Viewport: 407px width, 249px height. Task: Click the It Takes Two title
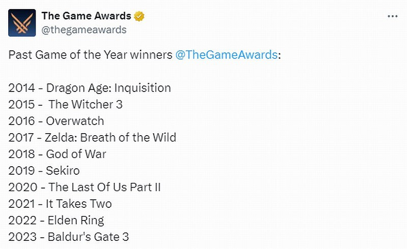(x=79, y=204)
